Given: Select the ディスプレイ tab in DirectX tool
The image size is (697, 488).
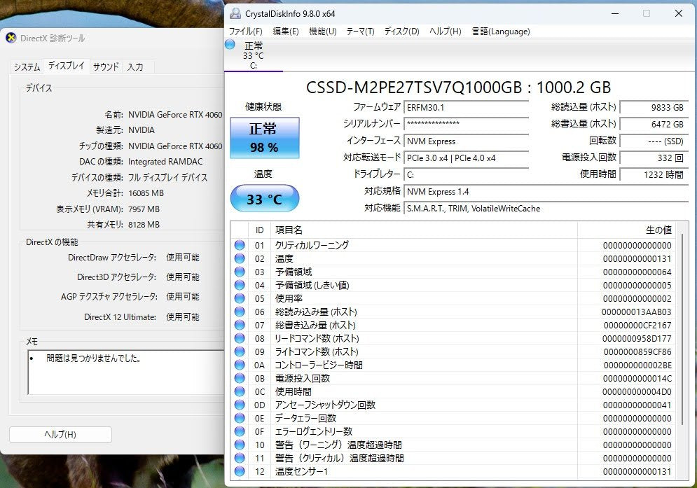Looking at the screenshot, I should pyautogui.click(x=67, y=66).
